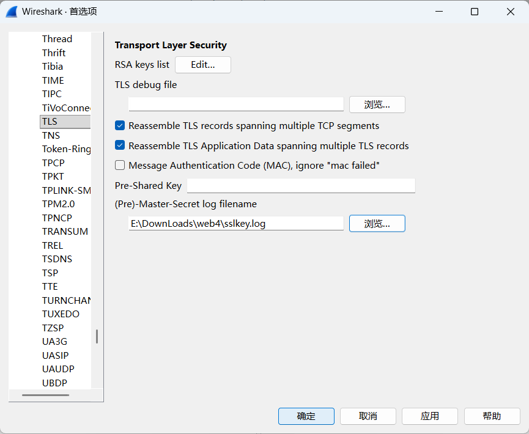This screenshot has width=529, height=434.
Task: Select TiVoConnect protocol
Action: (x=66, y=108)
